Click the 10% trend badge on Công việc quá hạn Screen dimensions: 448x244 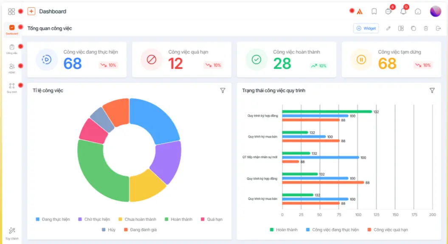point(213,65)
